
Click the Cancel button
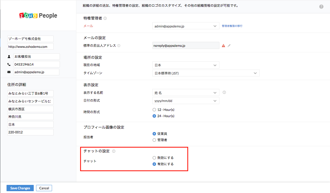[x=44, y=188]
